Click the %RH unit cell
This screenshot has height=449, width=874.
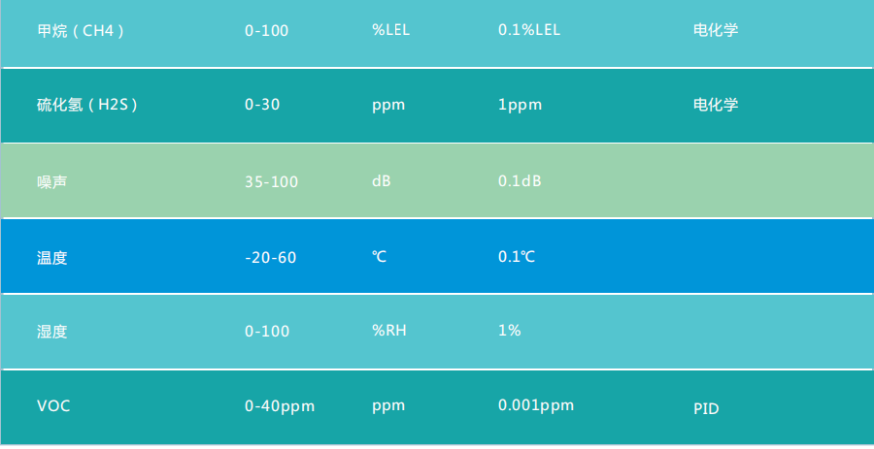pyautogui.click(x=389, y=331)
